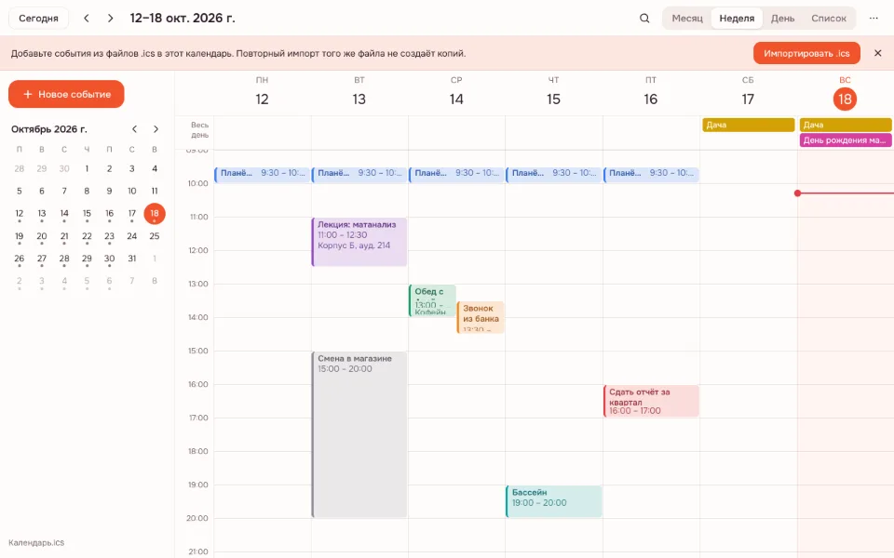The image size is (894, 558).
Task: Switch to the Месяц view
Action: click(687, 19)
